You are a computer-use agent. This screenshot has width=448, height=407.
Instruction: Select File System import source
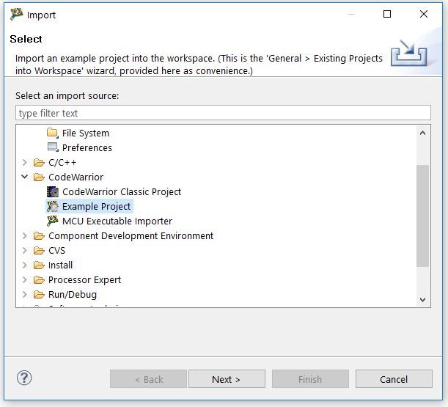pos(86,133)
